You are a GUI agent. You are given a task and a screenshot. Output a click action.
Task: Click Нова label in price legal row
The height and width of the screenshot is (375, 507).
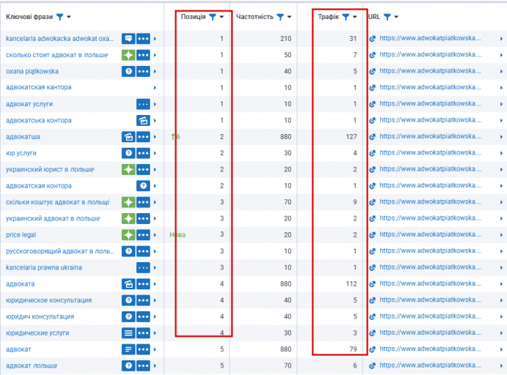point(177,234)
